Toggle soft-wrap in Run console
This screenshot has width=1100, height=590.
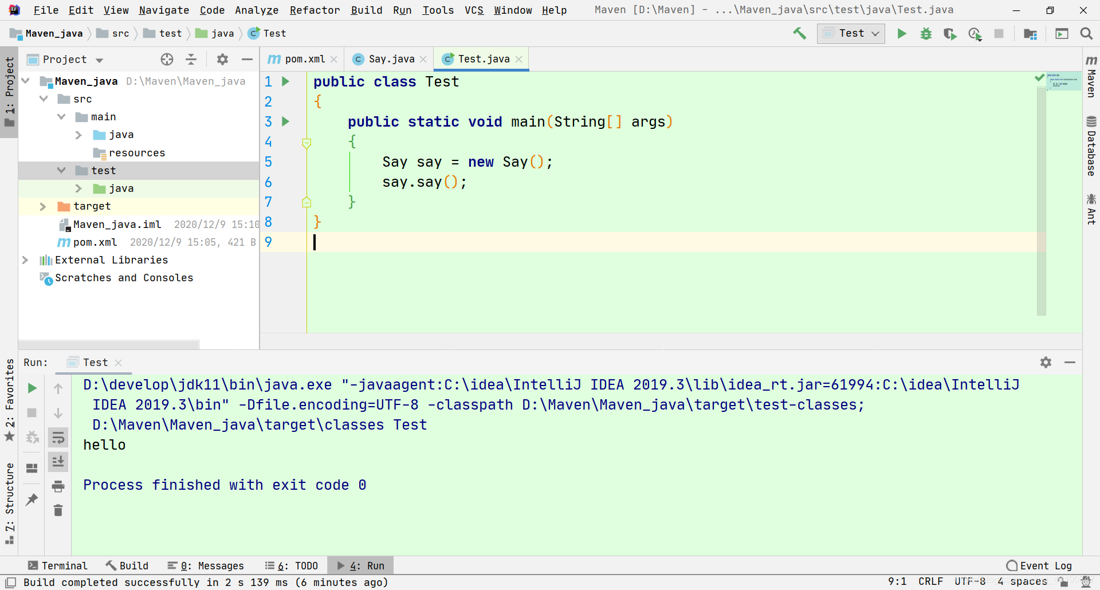(58, 438)
